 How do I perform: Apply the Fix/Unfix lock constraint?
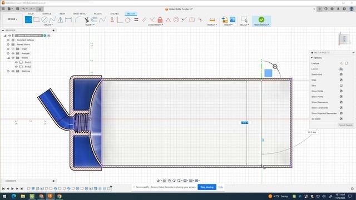pos(160,20)
